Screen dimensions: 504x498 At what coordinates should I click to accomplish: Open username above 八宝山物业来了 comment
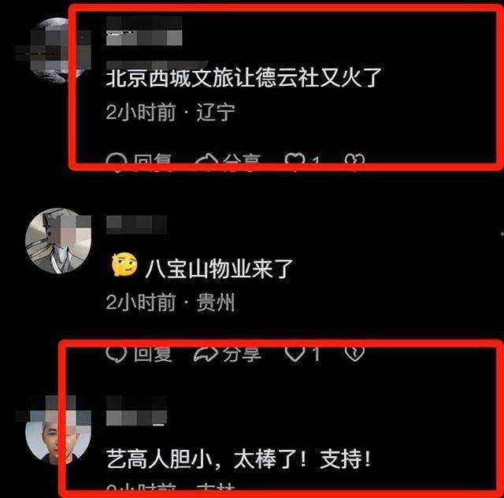136,225
